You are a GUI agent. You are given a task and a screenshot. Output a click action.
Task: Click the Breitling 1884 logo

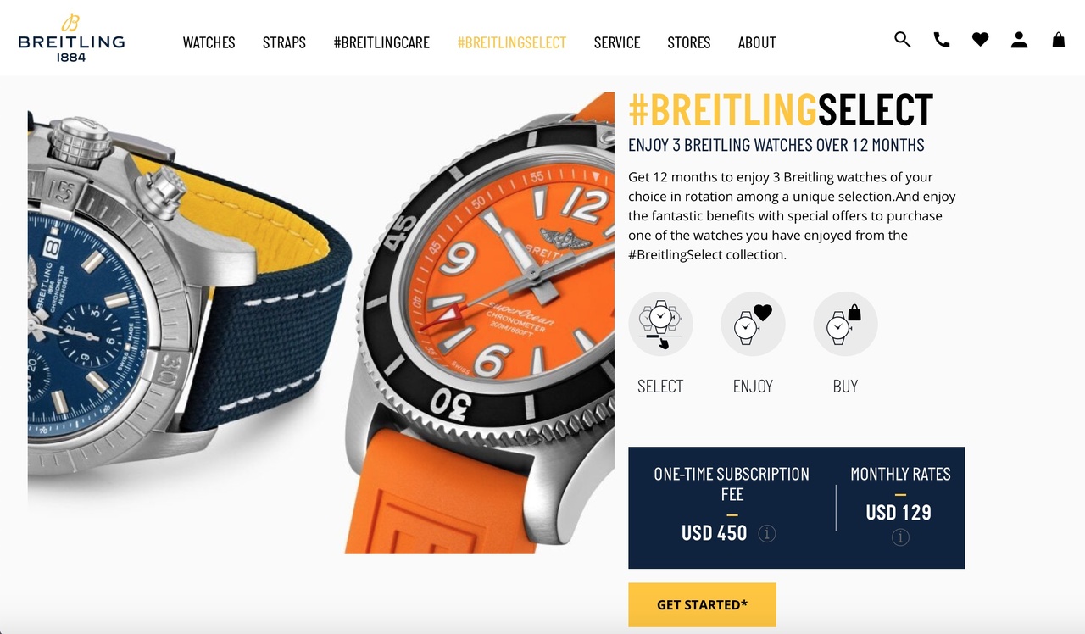71,38
